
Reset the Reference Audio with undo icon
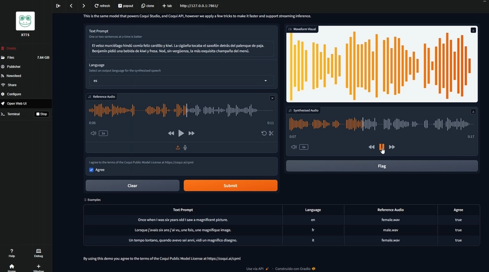coord(264,133)
